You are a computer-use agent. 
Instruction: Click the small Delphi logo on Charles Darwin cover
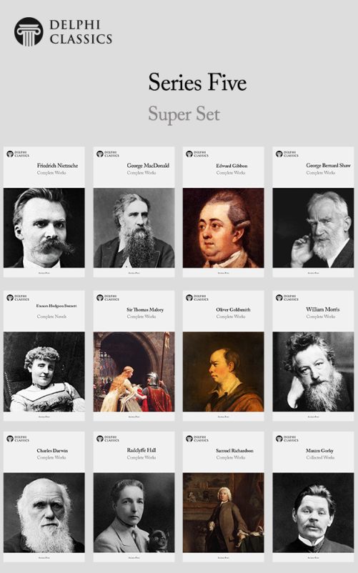(10, 439)
